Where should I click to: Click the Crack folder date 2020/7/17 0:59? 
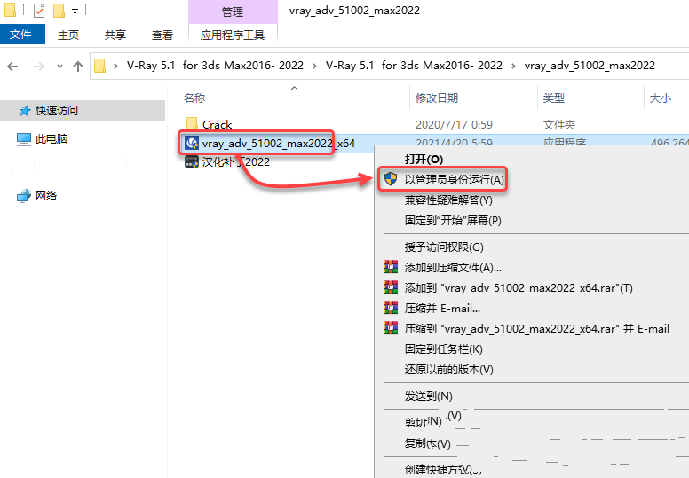(454, 125)
